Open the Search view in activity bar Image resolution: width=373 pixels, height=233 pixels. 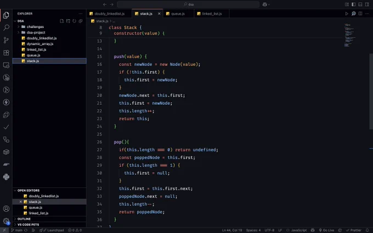(6, 27)
